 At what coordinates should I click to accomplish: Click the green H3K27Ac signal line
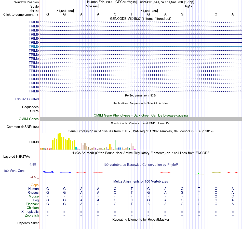(141, 162)
